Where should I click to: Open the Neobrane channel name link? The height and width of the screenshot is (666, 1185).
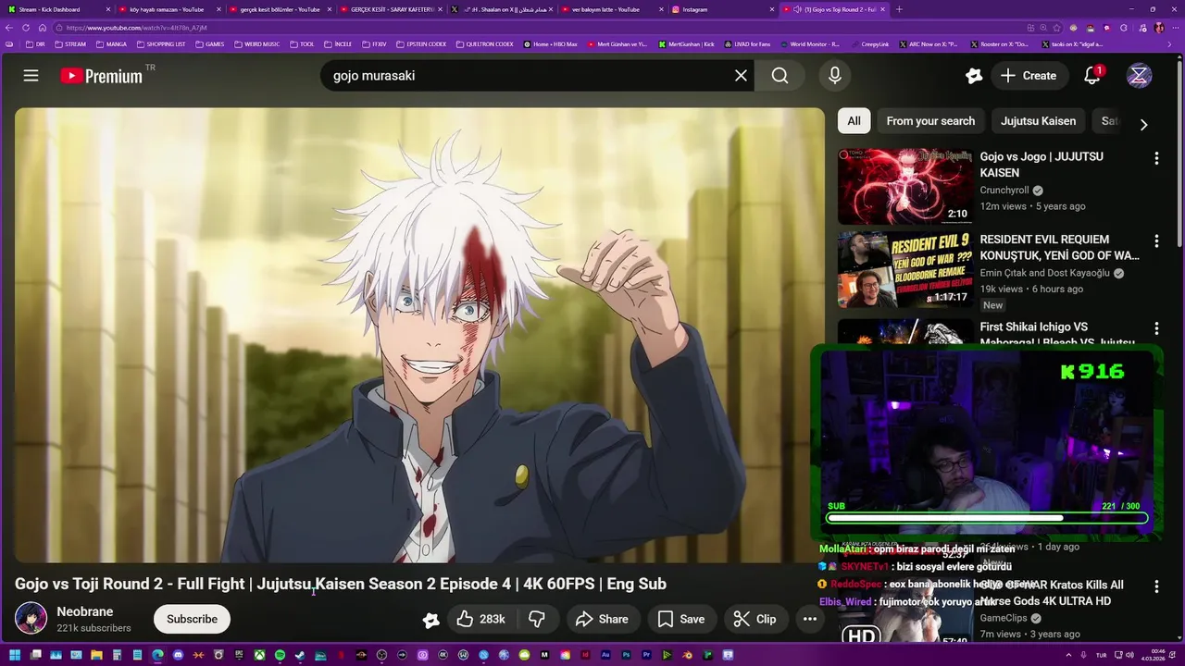tap(85, 611)
